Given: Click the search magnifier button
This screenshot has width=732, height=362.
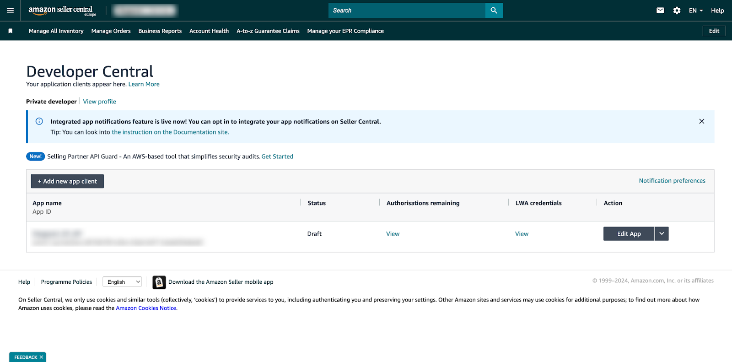Looking at the screenshot, I should pyautogui.click(x=494, y=11).
